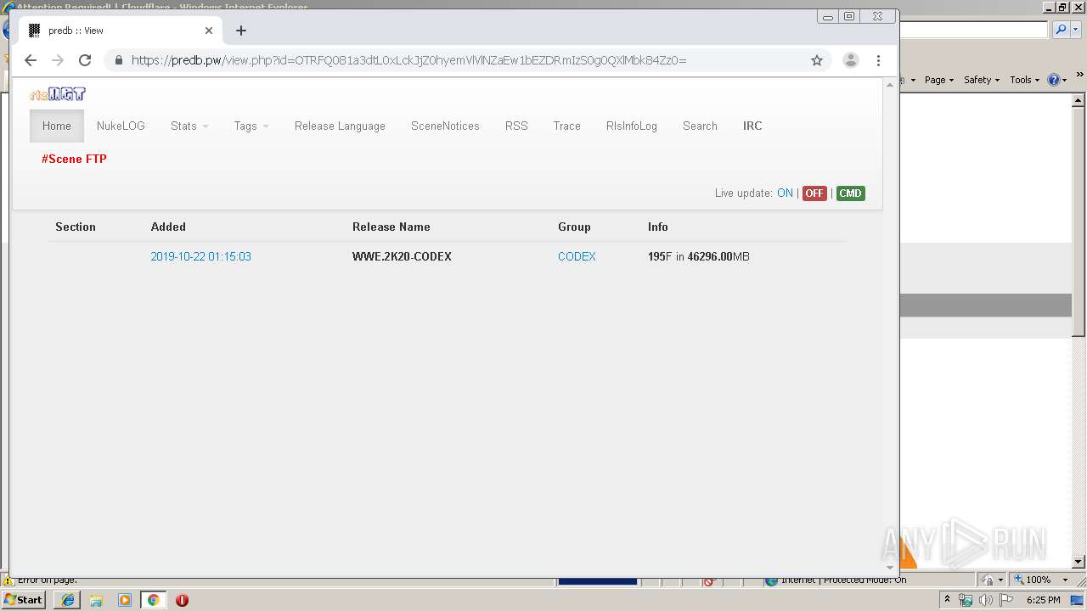Open the RlsInfoLog nav link
The height and width of the screenshot is (611, 1087).
(x=632, y=126)
